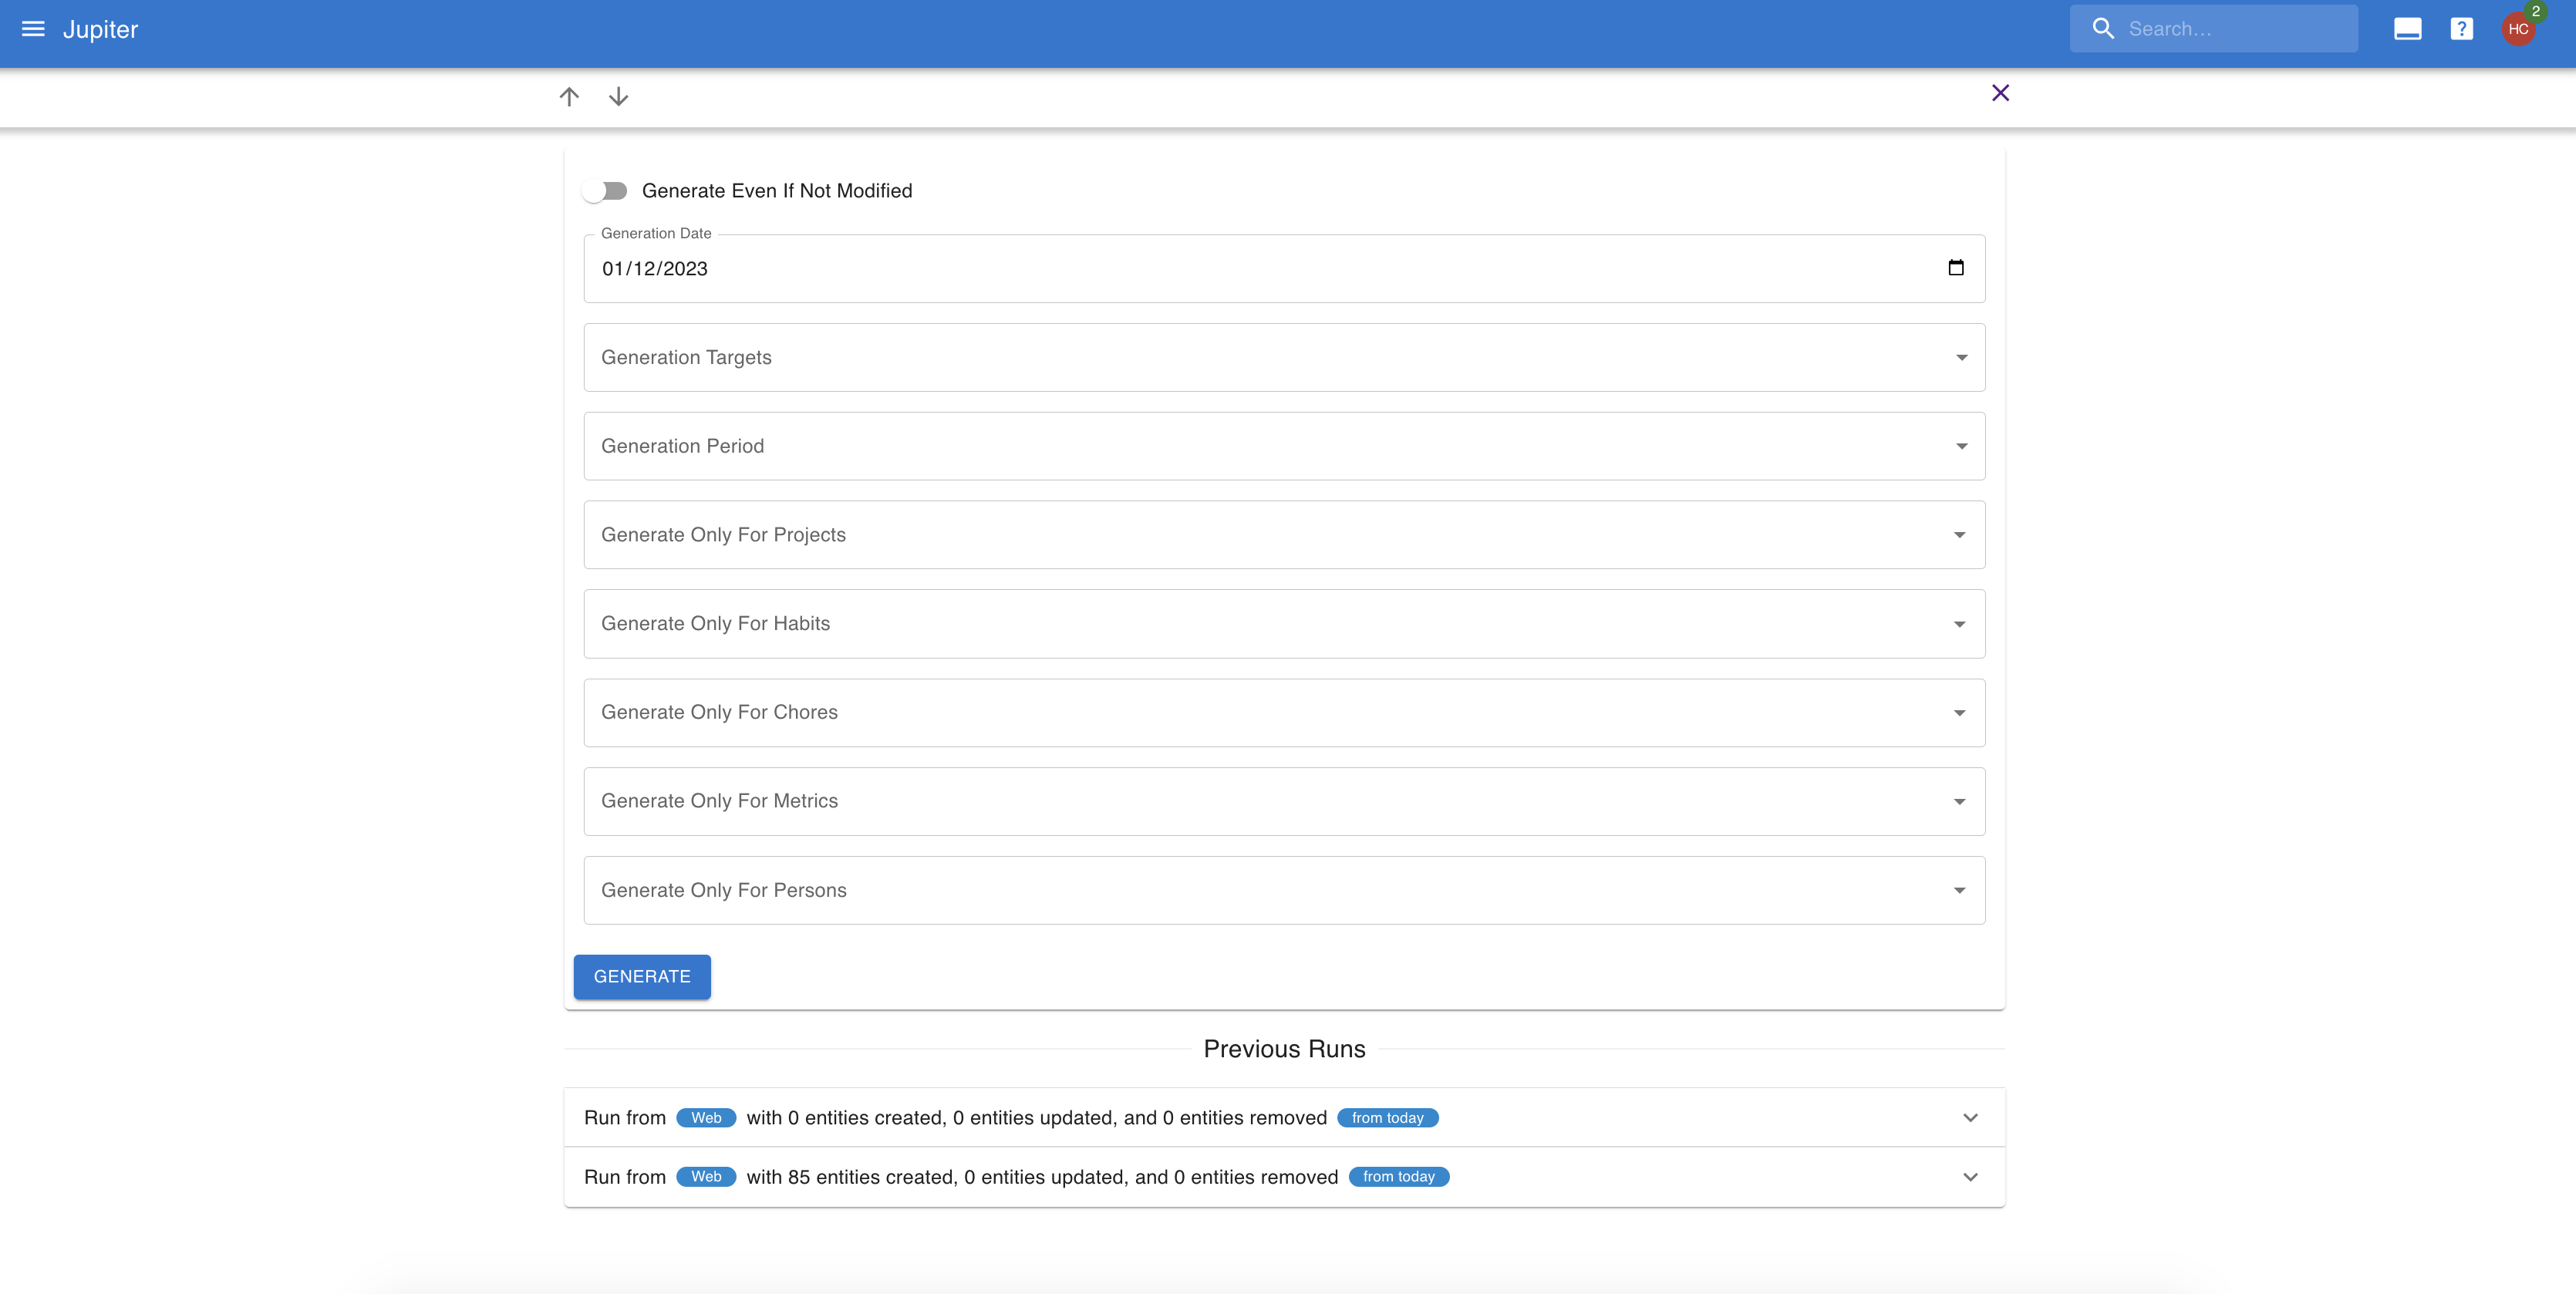
Task: Open Generate Only For Chores dropdown
Action: point(1284,713)
